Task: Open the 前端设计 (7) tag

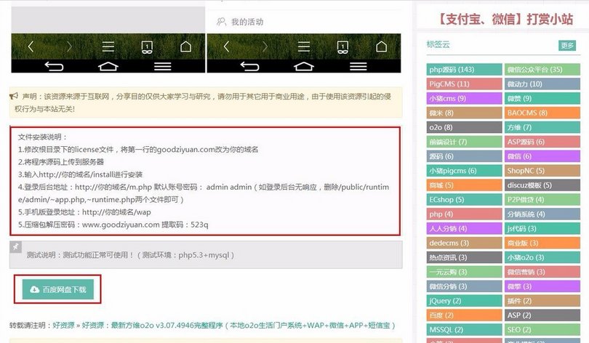Action: (x=464, y=142)
